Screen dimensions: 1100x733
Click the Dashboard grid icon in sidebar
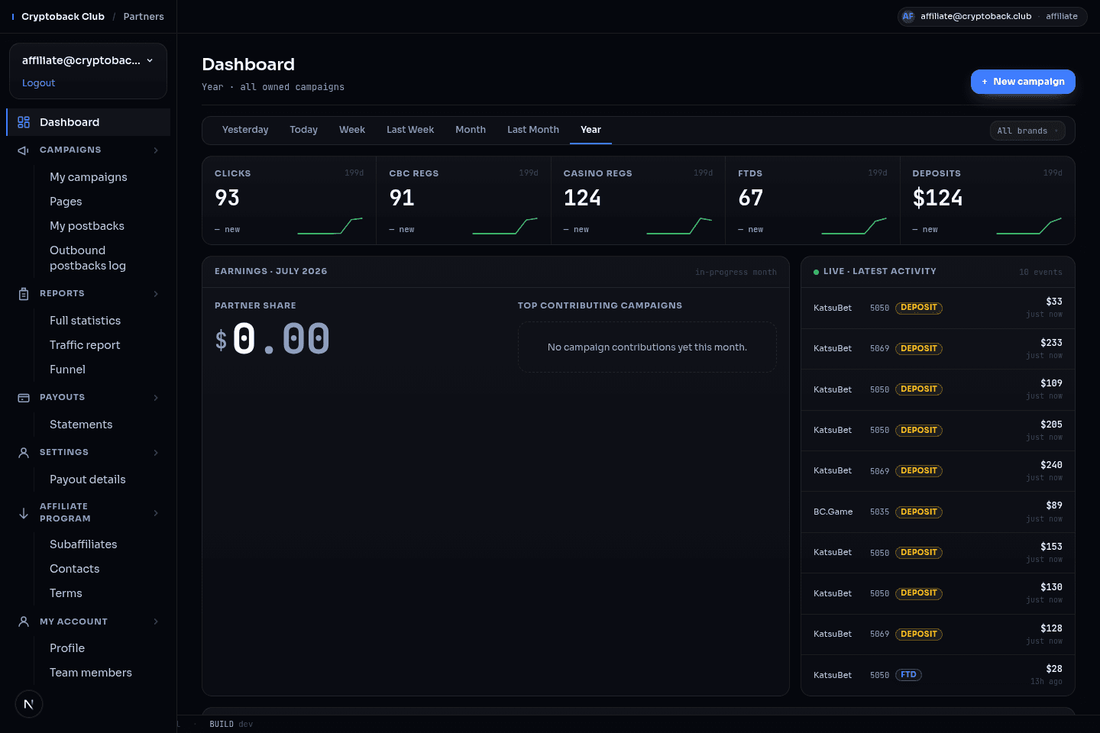point(24,122)
